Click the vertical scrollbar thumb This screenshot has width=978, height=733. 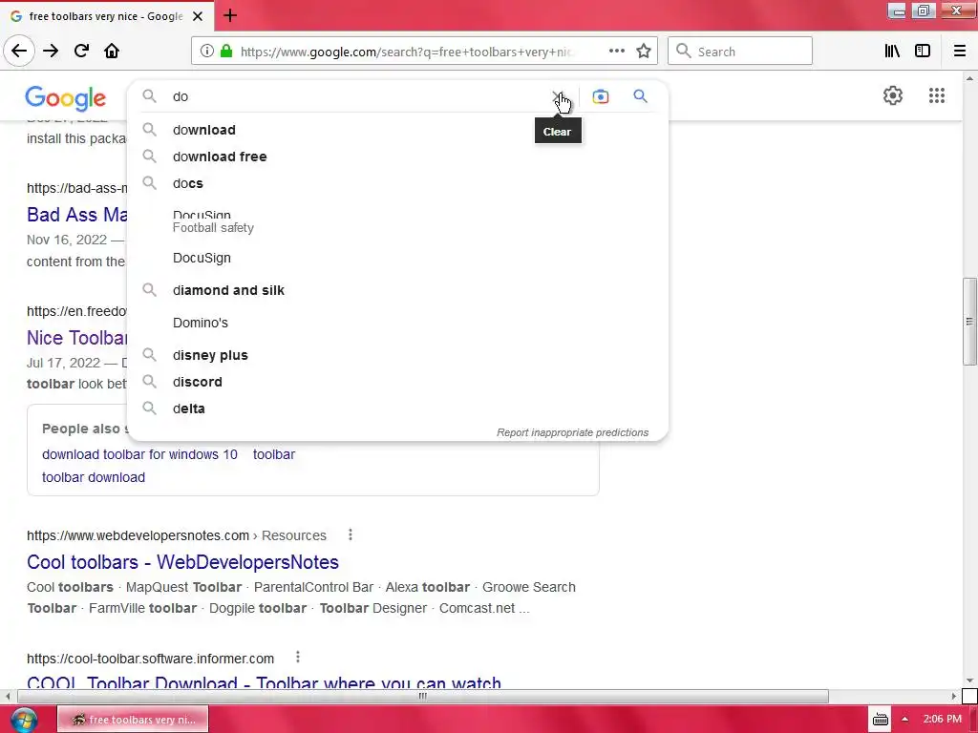click(969, 322)
